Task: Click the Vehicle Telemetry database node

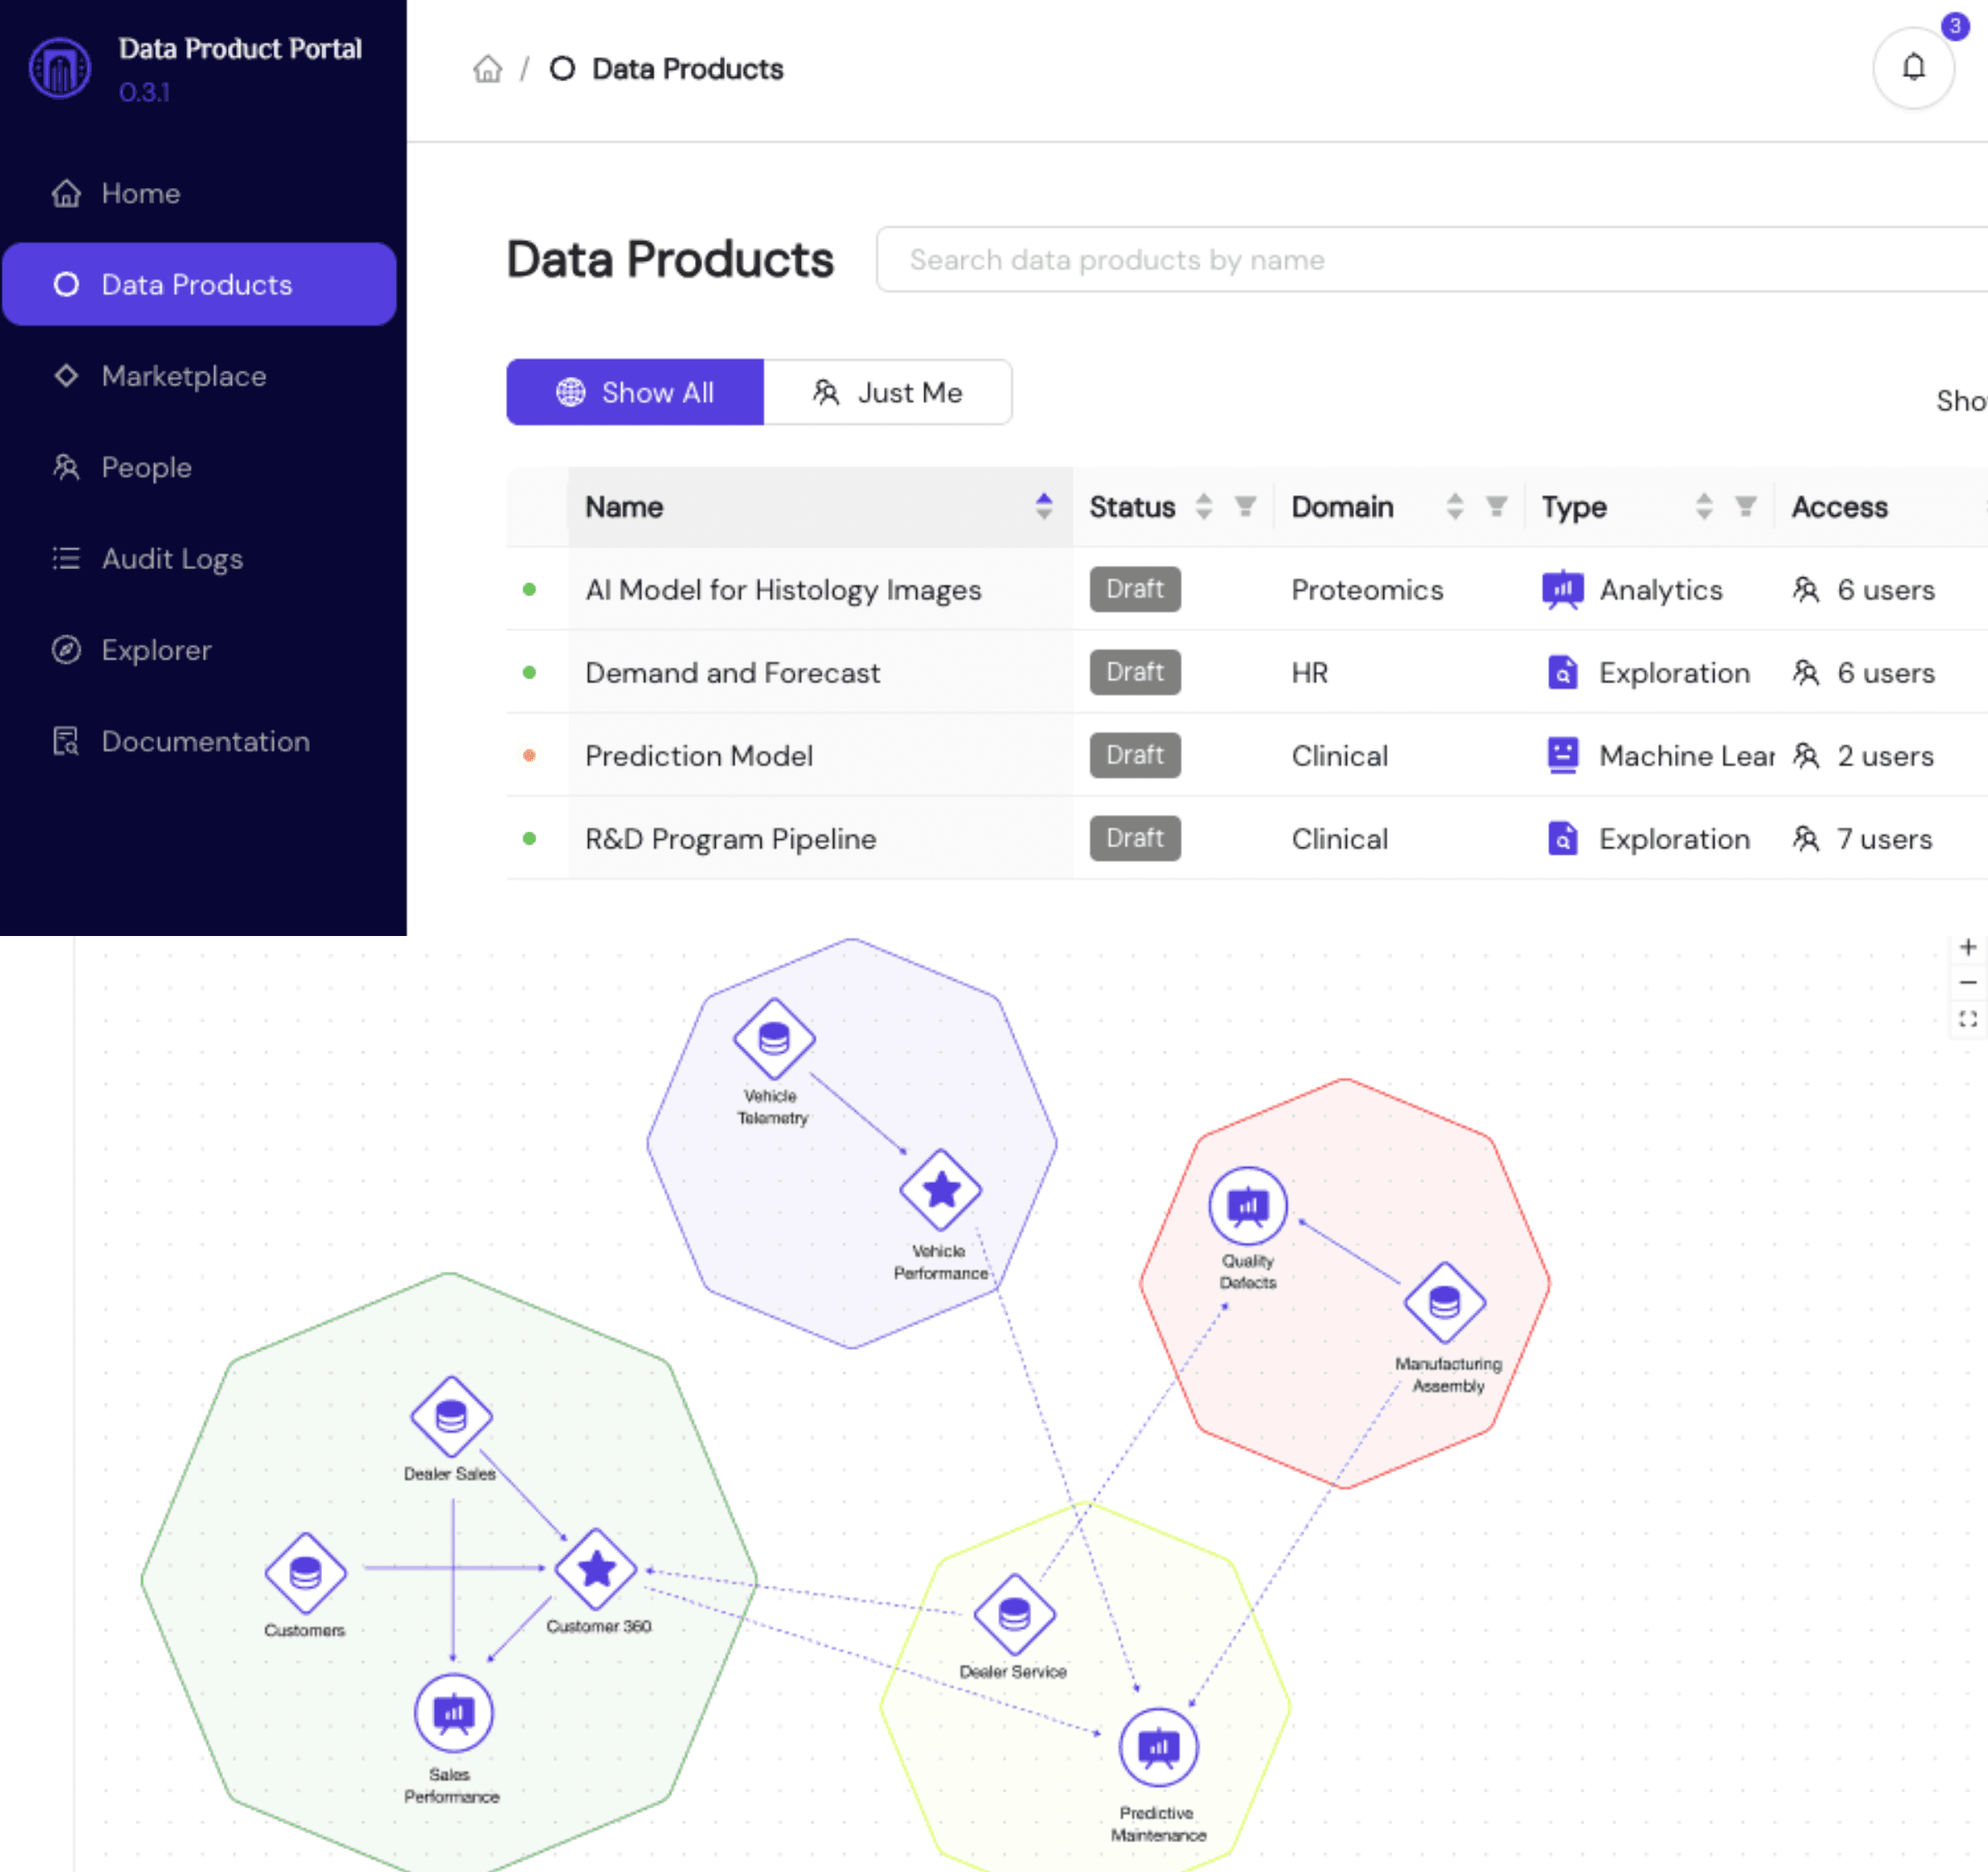Action: pos(774,1039)
